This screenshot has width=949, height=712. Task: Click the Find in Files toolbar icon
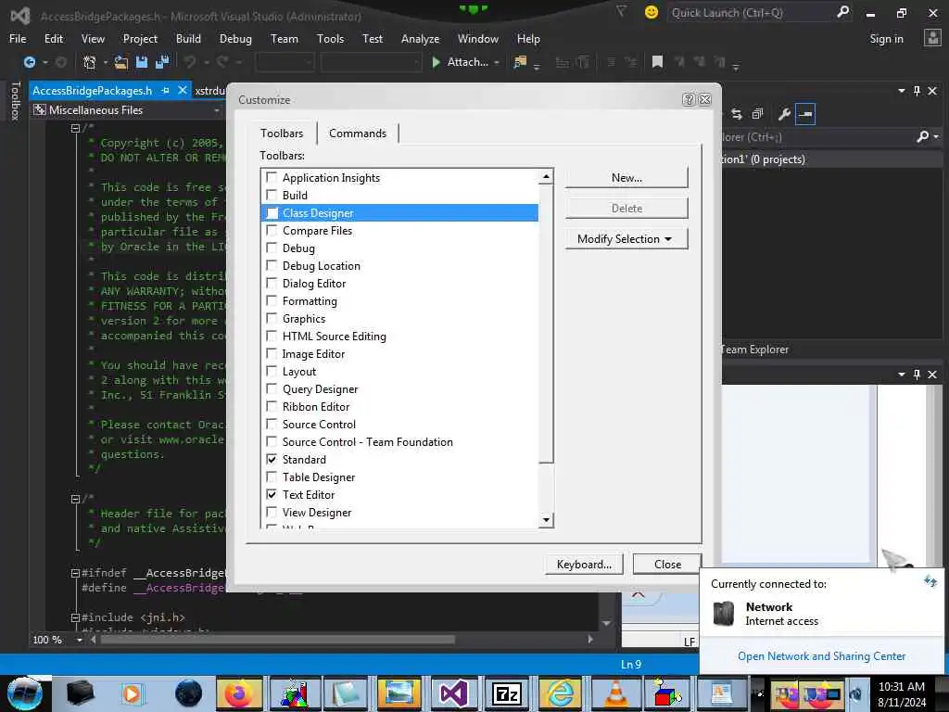520,62
